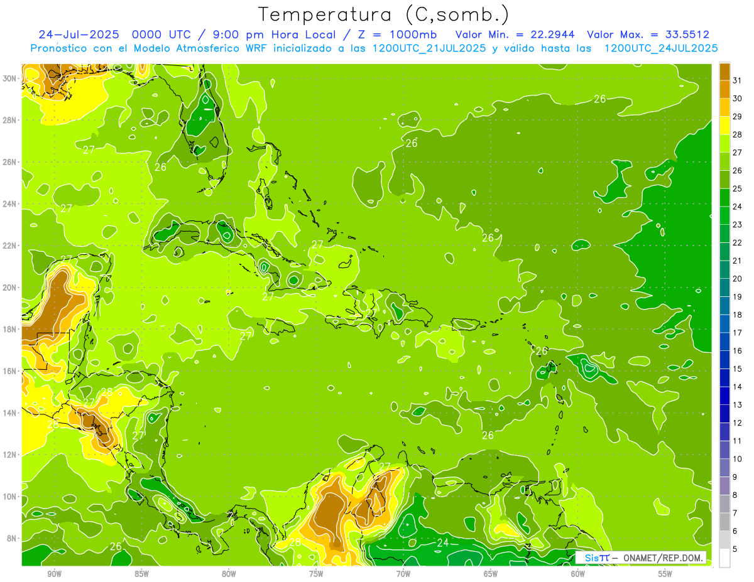
Task: Click the white swatch below legend value 5
Action: click(724, 558)
